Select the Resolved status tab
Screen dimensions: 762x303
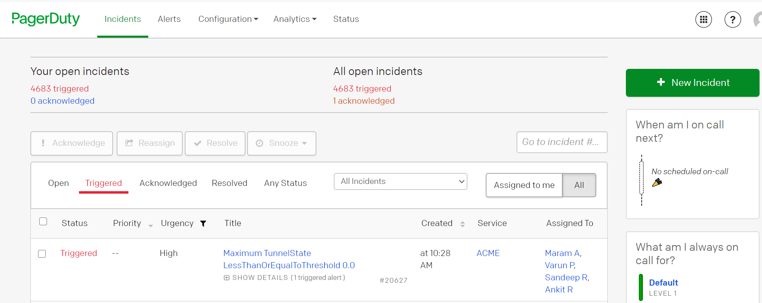[229, 183]
